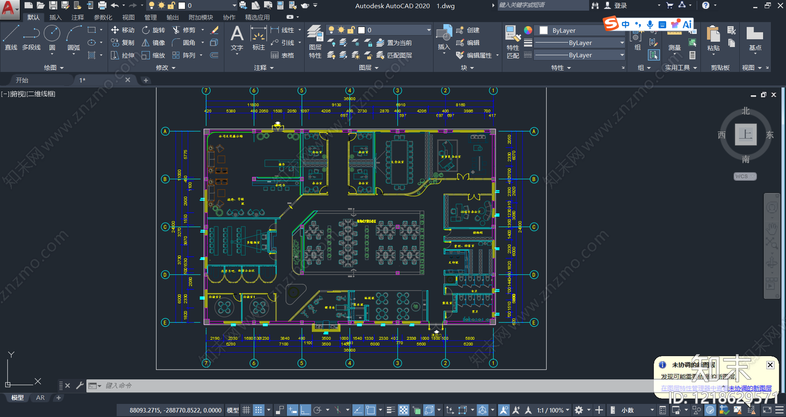This screenshot has height=417, width=786.
Task: Click Set Current (置为当前) layer button
Action: pyautogui.click(x=394, y=43)
